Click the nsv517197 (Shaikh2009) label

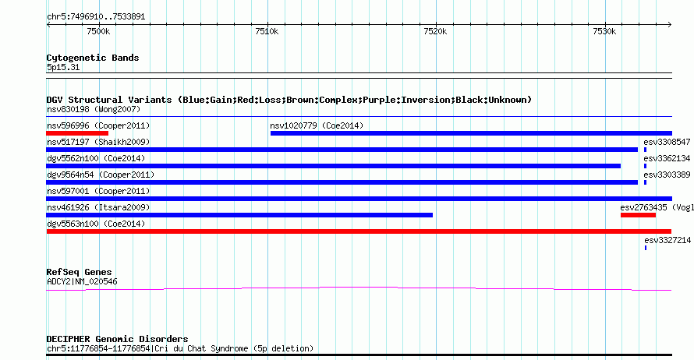click(x=98, y=142)
